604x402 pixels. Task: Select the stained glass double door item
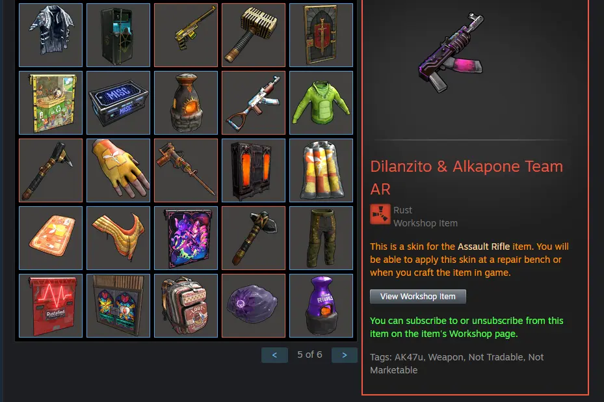[118, 306]
